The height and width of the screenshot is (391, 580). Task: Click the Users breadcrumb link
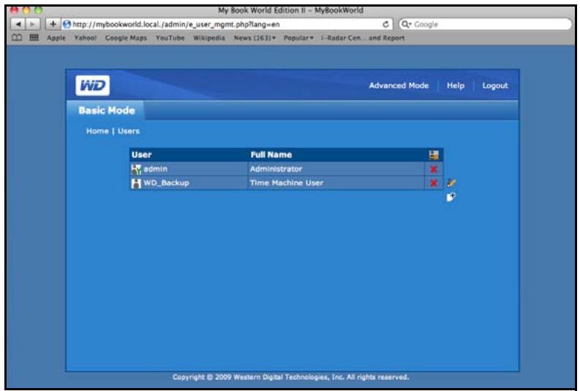(129, 131)
